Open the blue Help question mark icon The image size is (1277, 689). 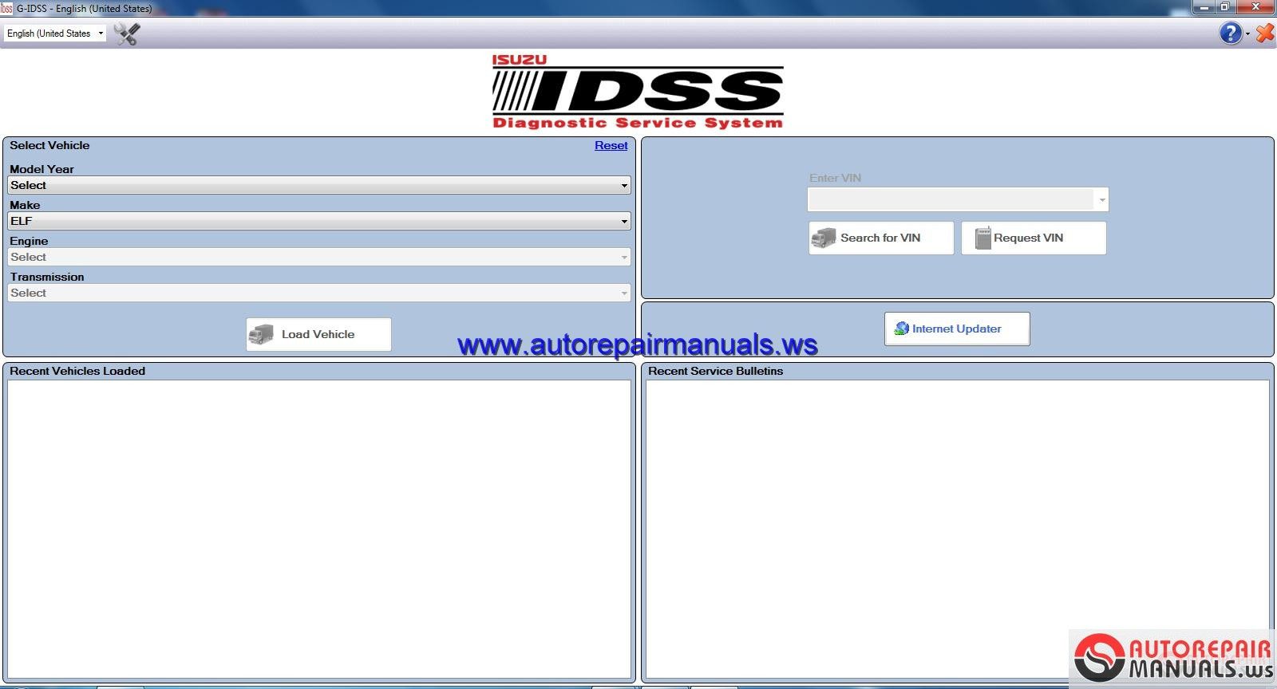pyautogui.click(x=1231, y=33)
